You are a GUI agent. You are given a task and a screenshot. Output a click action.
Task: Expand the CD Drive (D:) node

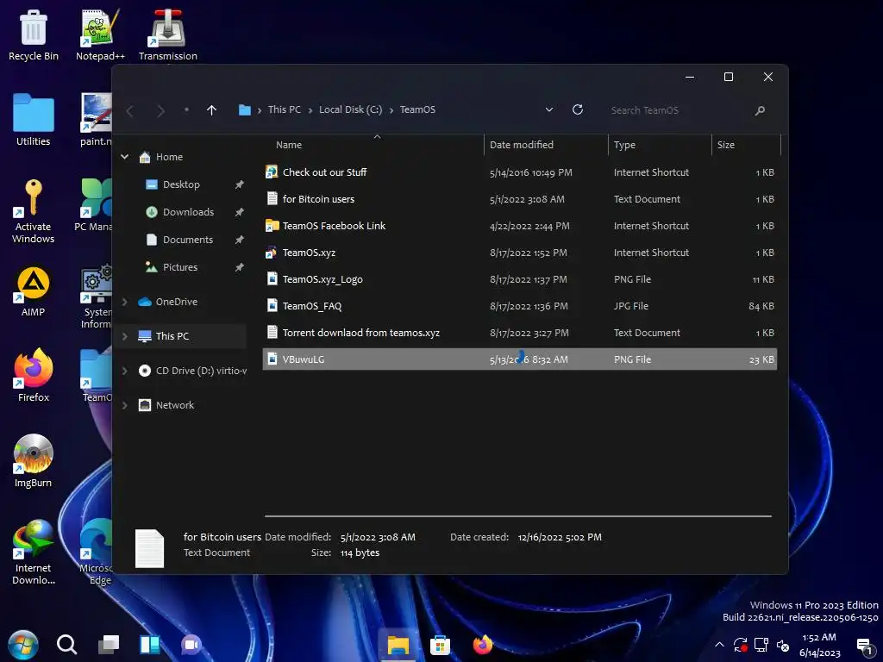[x=124, y=371]
